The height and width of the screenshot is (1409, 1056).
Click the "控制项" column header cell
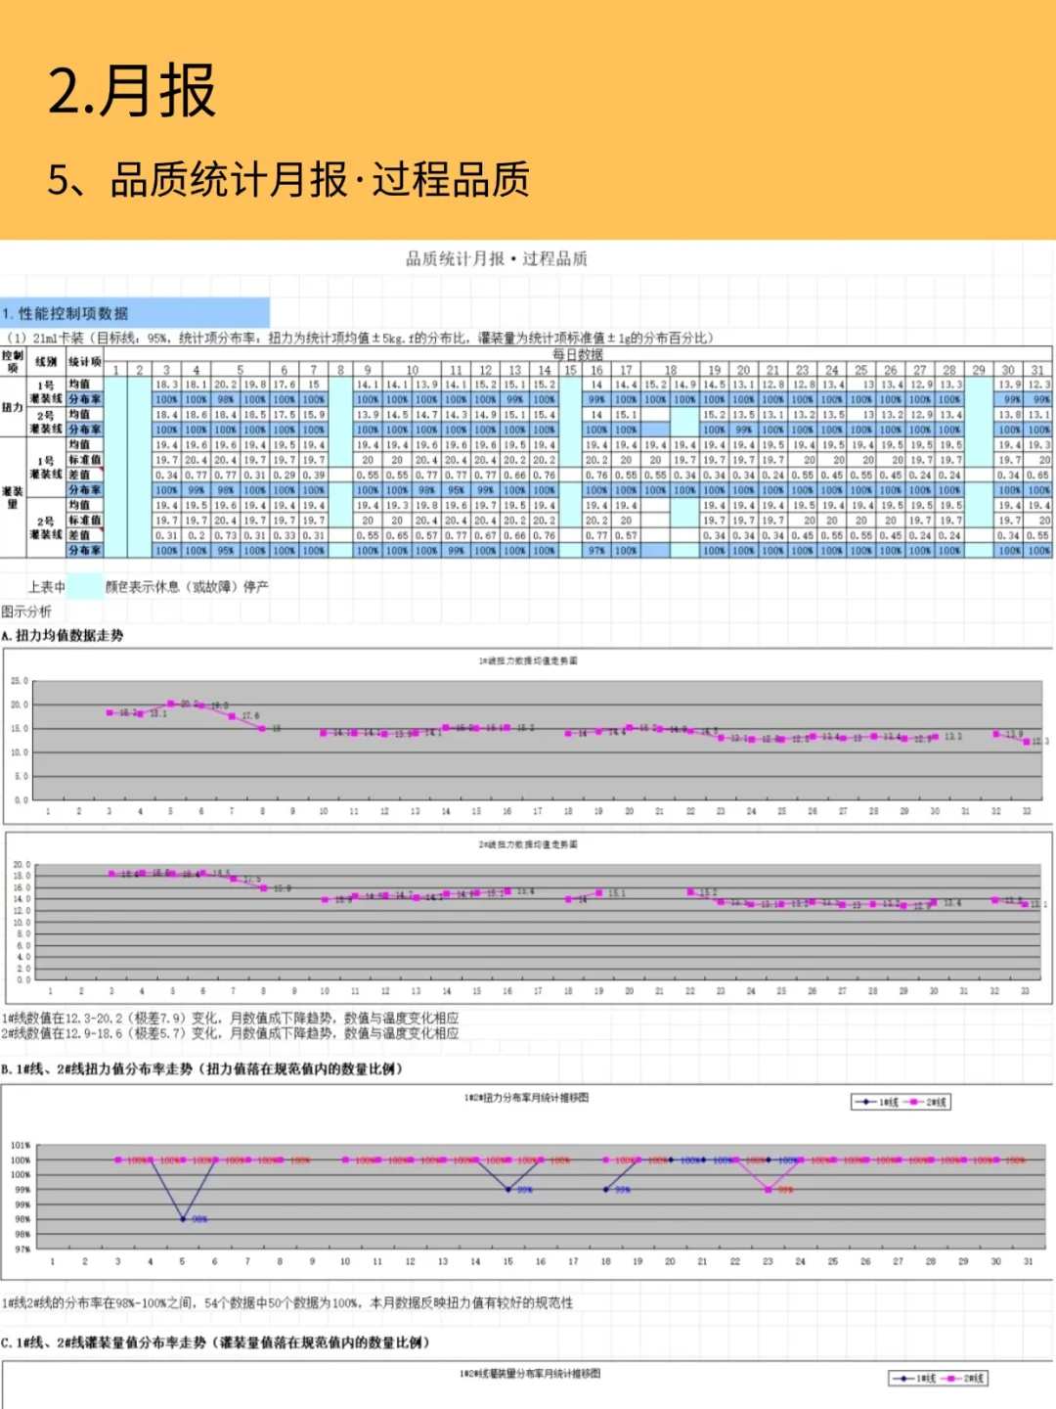pos(13,361)
